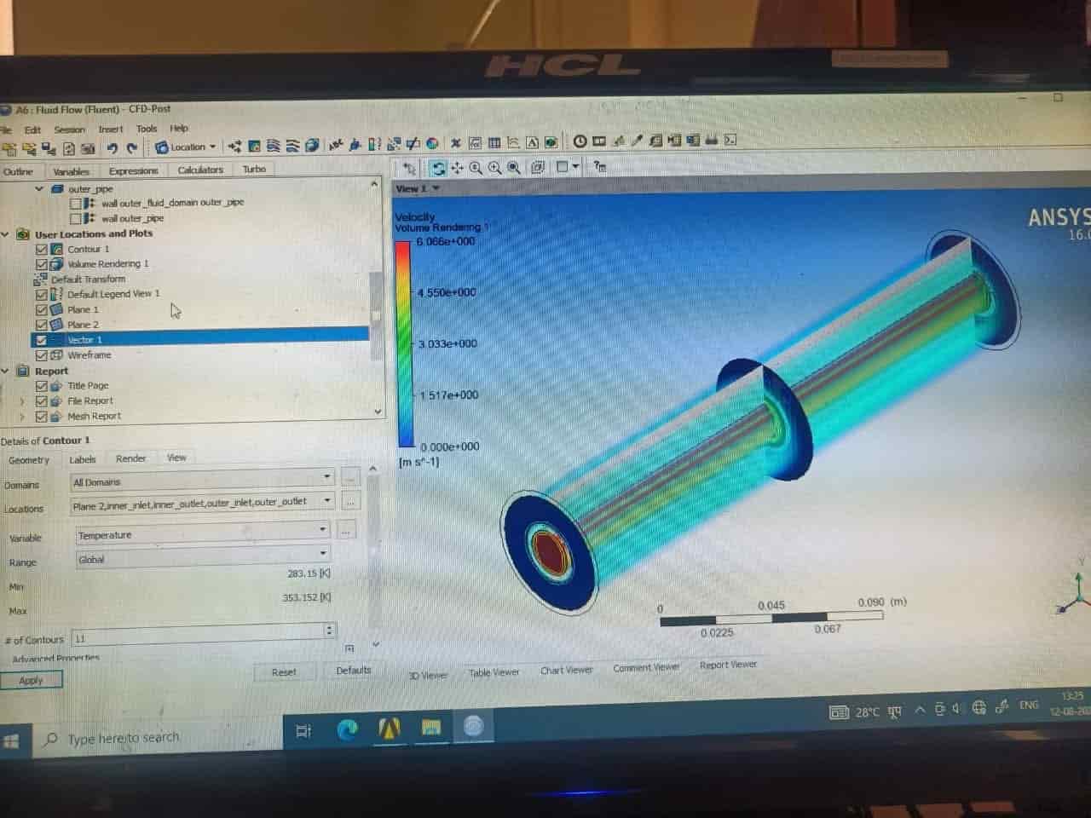
Task: Click the Volume Rendering toolbar icon
Action: click(312, 146)
